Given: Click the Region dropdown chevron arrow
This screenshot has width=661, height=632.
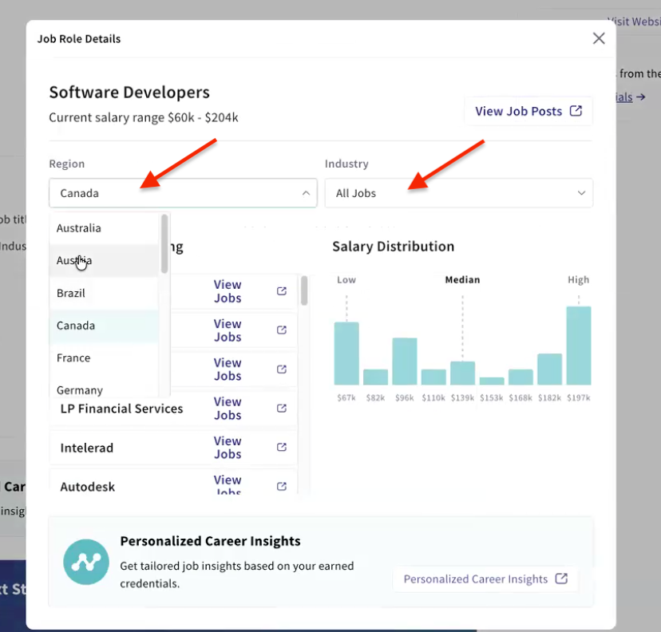Looking at the screenshot, I should 306,193.
